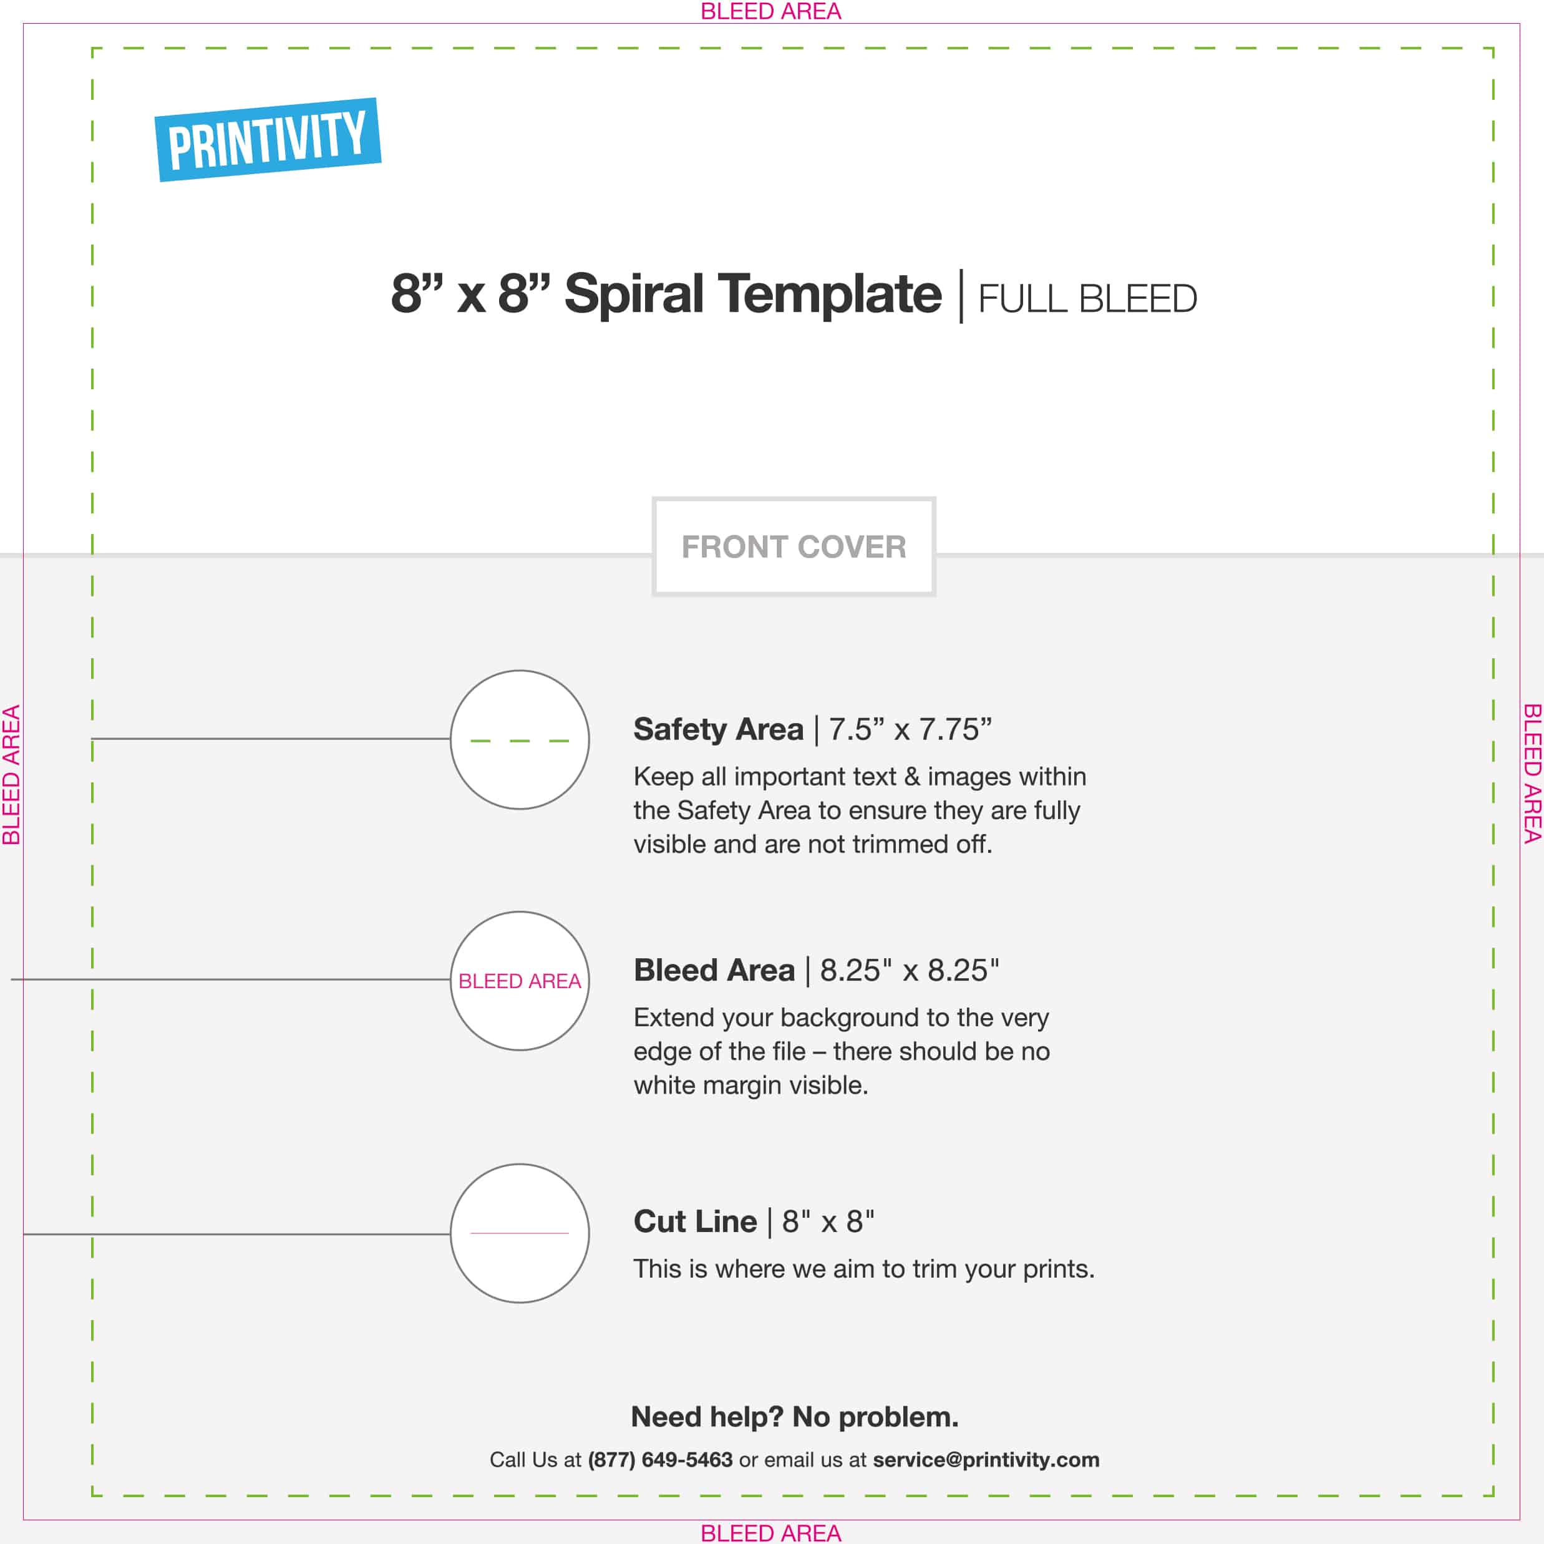Click the 'Extend your background' paragraph

pyautogui.click(x=842, y=1051)
